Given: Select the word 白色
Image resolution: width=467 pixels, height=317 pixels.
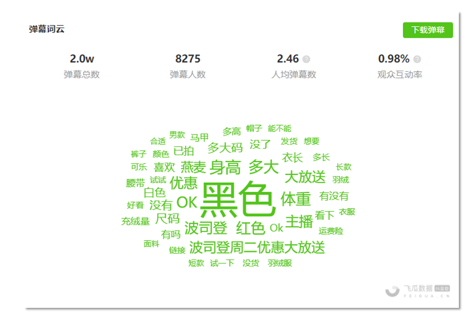Looking at the screenshot, I should pos(155,193).
